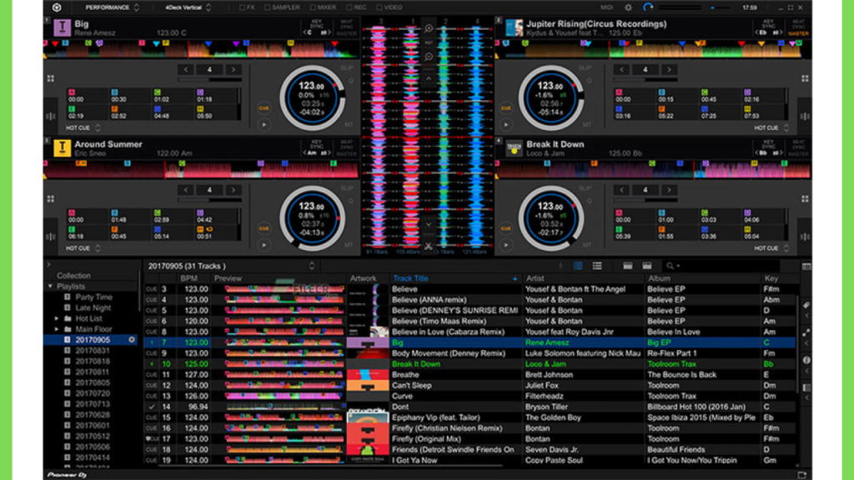The height and width of the screenshot is (480, 854).
Task: Trigger hot cue pad A 00:00 on Big deck
Action: point(87,97)
